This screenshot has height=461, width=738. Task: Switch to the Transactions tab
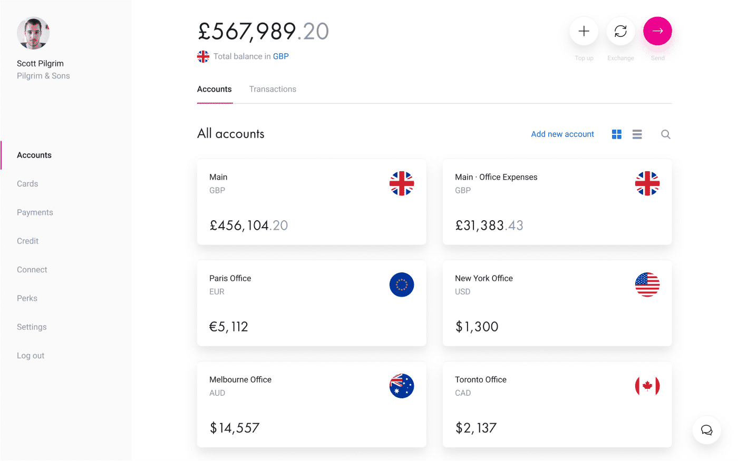point(273,89)
